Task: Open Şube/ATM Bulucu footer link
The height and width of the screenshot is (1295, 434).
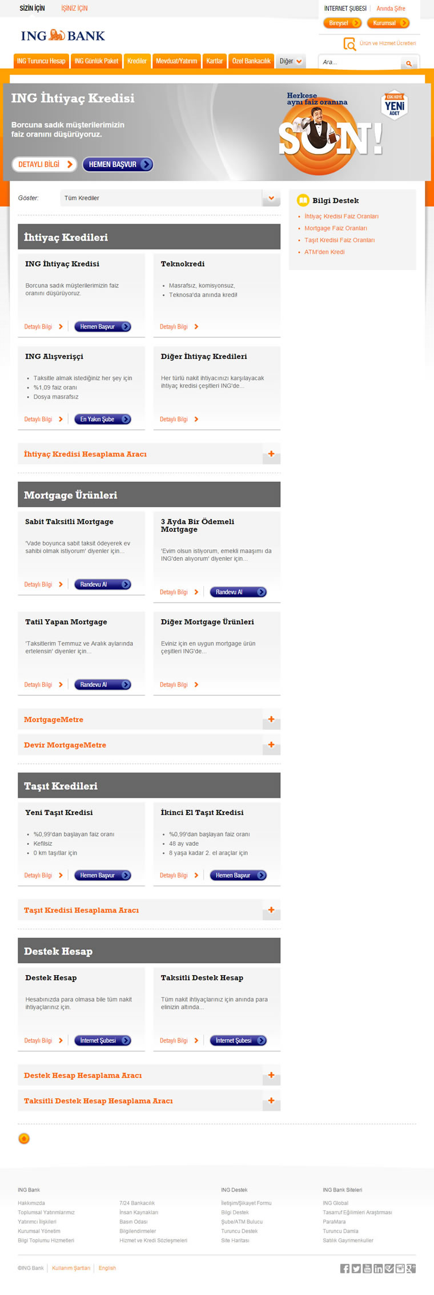Action: point(242,1222)
